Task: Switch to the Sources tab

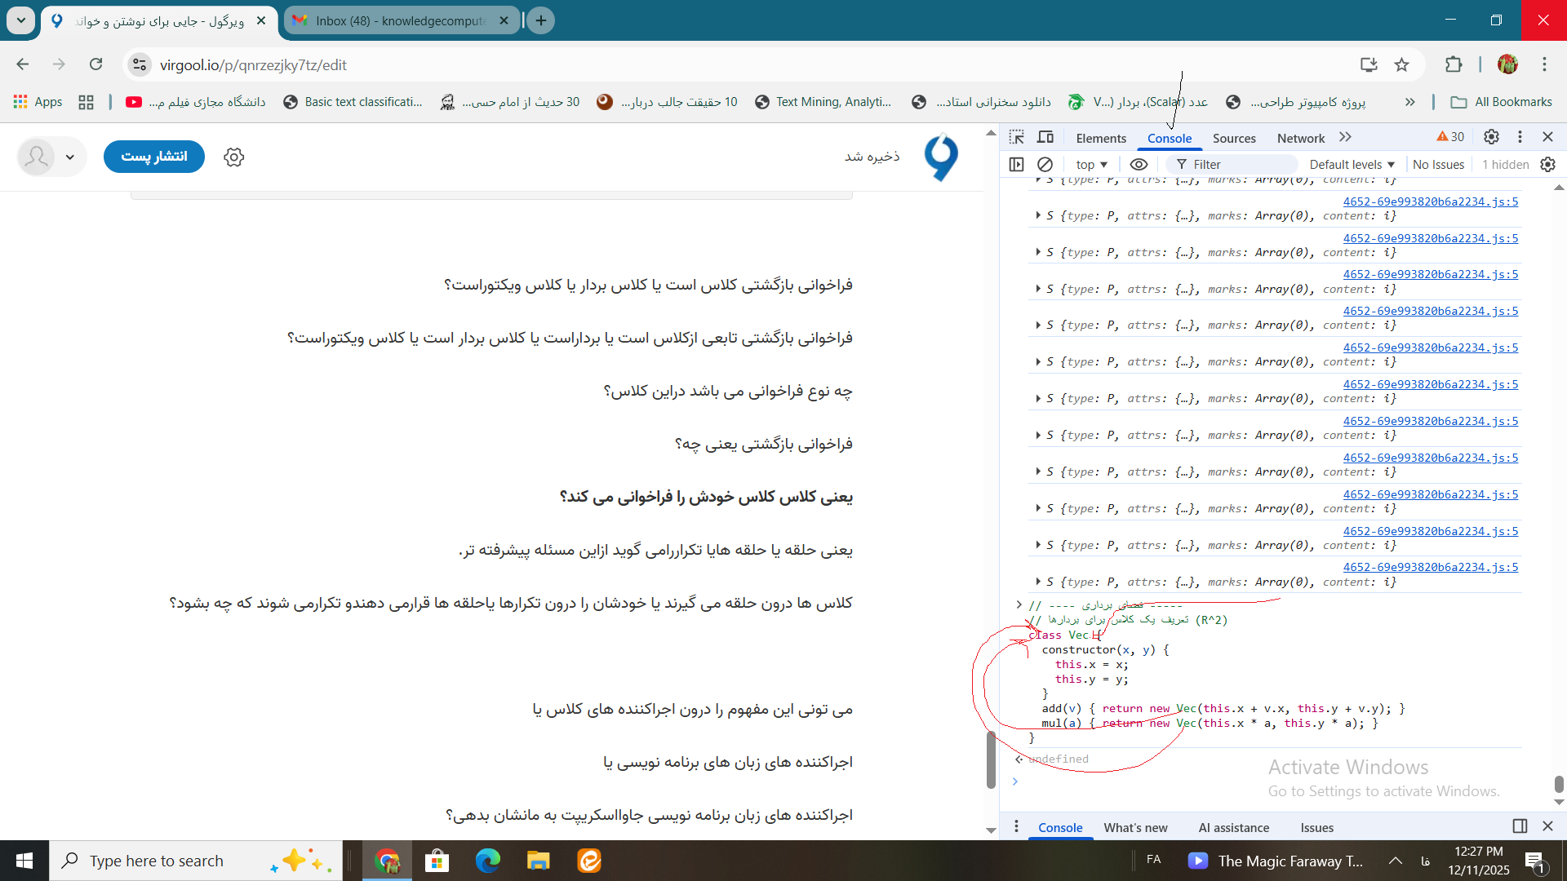Action: pos(1233,138)
